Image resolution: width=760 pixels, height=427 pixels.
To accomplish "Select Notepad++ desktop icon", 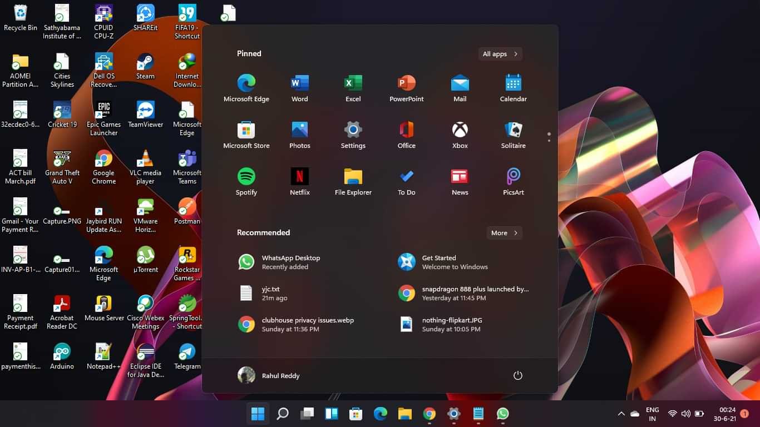I will point(103,356).
